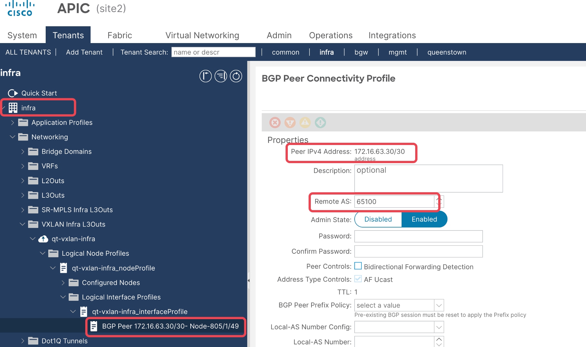The width and height of the screenshot is (586, 347).
Task: Open BGP Peer Prefix Policy dropdown
Action: 439,305
